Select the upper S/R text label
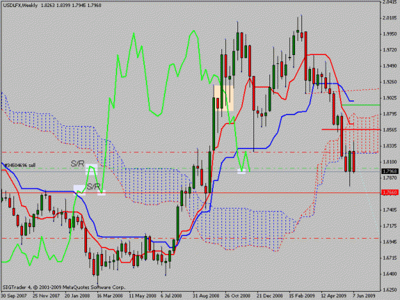400x300 pixels. point(77,164)
